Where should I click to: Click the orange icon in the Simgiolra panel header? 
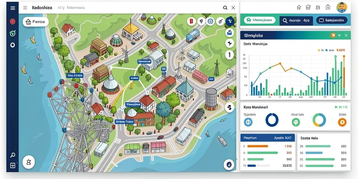[333, 35]
